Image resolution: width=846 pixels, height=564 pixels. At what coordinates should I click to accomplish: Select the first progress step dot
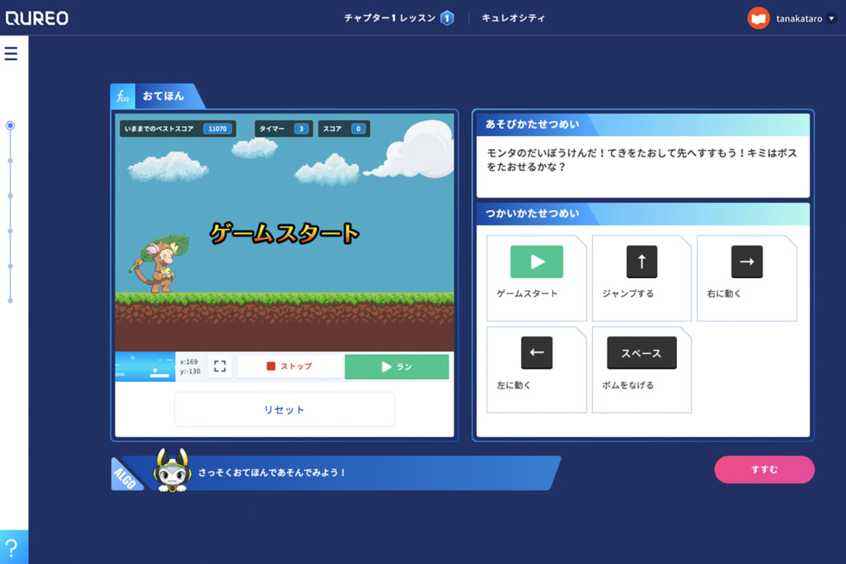10,125
